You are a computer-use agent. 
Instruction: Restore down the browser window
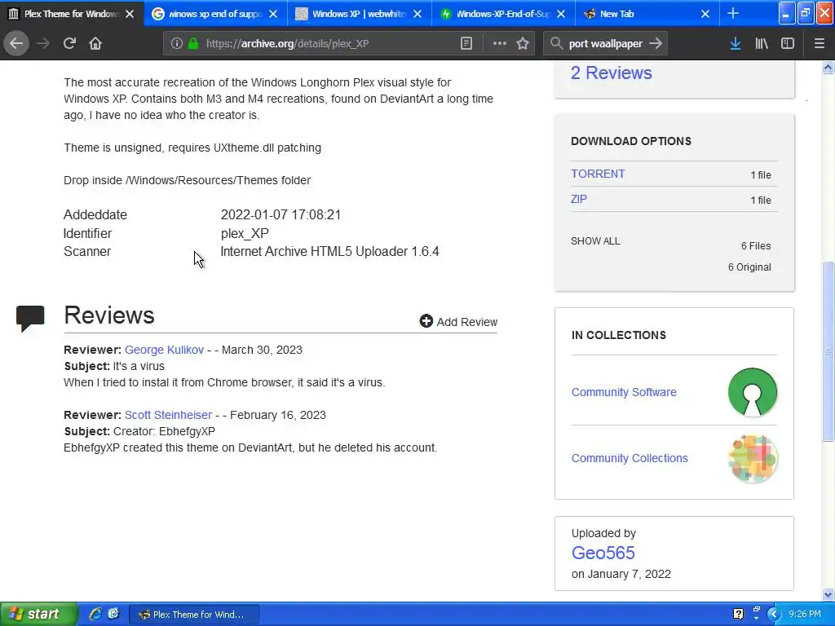tap(805, 13)
